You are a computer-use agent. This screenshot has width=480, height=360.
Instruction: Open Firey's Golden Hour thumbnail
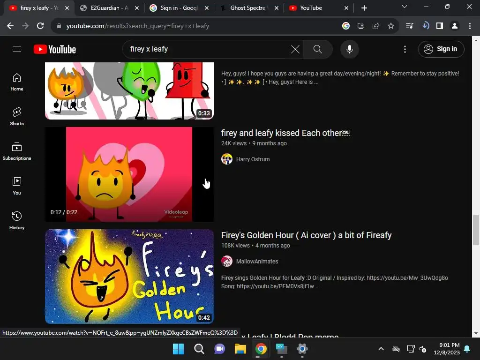[x=129, y=277]
